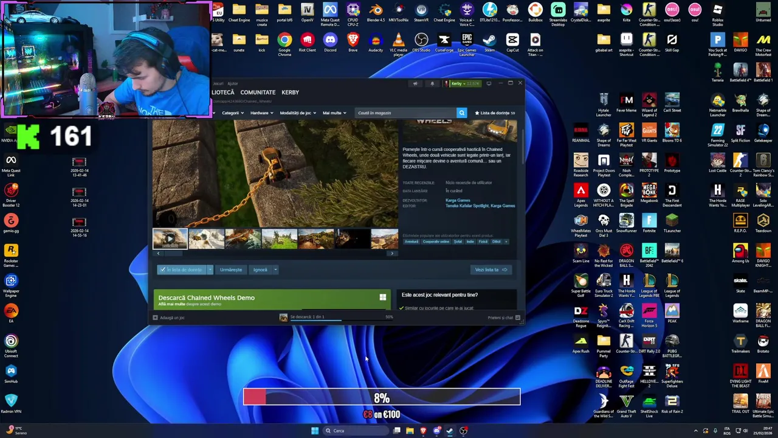Play the trailer video thumbnail
This screenshot has width=778, height=438.
click(170, 238)
